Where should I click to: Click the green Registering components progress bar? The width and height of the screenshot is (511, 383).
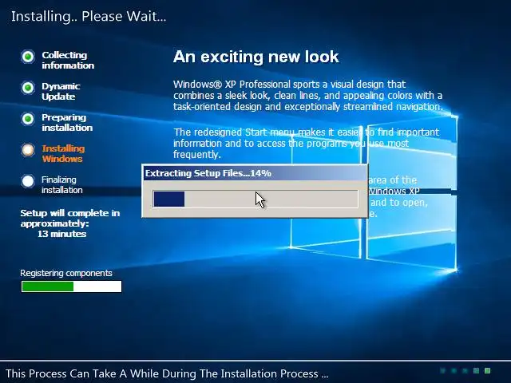click(71, 286)
